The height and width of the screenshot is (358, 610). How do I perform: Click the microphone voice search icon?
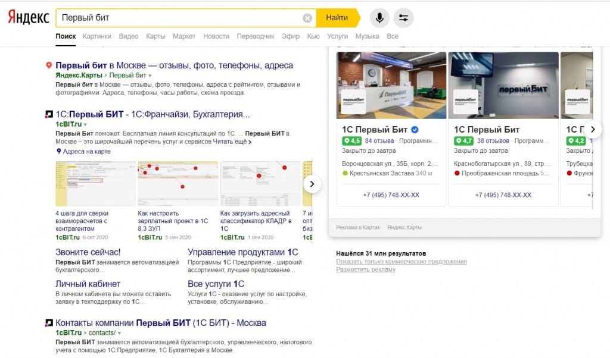pyautogui.click(x=379, y=18)
